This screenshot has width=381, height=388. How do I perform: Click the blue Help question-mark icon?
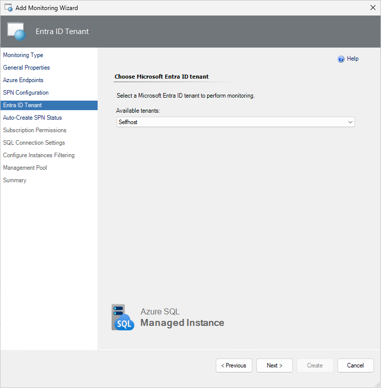[x=340, y=59]
